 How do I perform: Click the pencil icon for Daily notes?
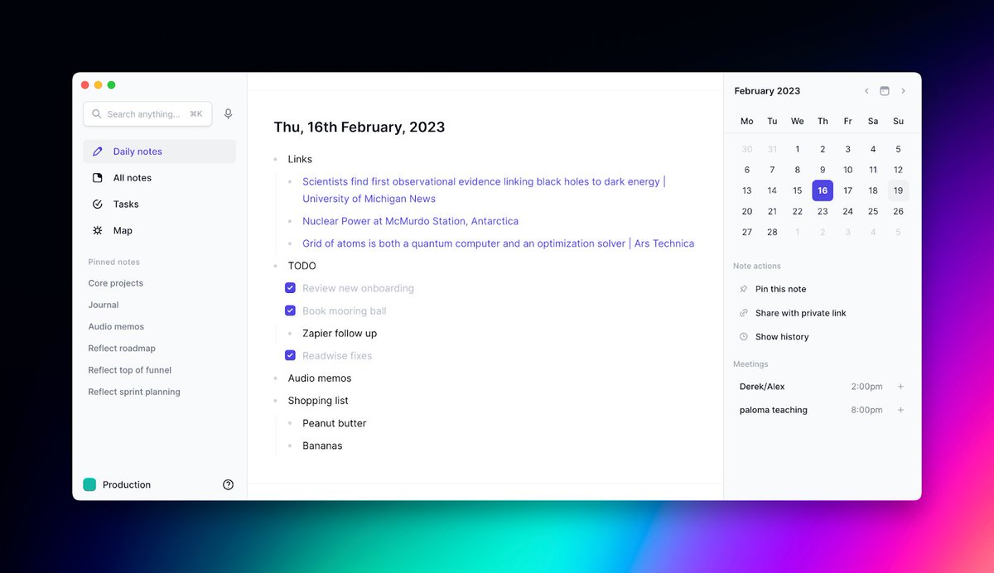click(x=98, y=152)
